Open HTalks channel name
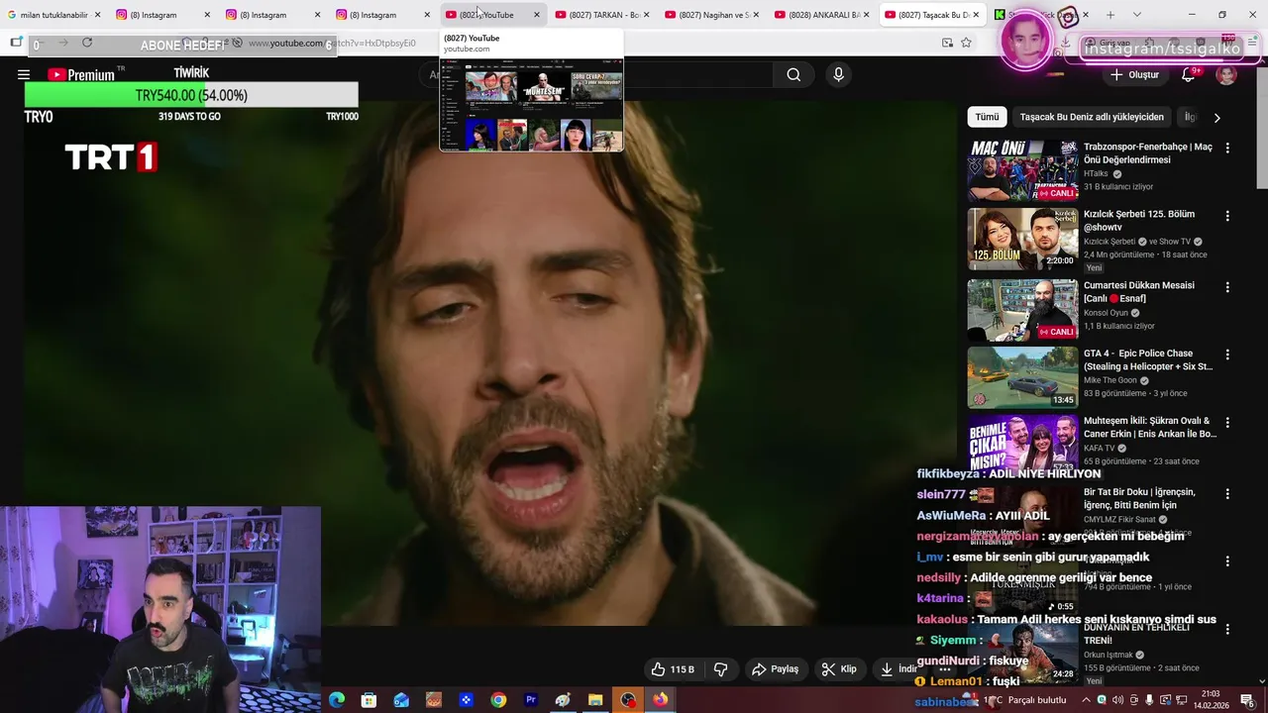 point(1096,173)
